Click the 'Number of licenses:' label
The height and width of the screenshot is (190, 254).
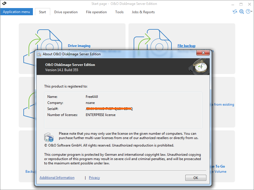tap(63, 115)
